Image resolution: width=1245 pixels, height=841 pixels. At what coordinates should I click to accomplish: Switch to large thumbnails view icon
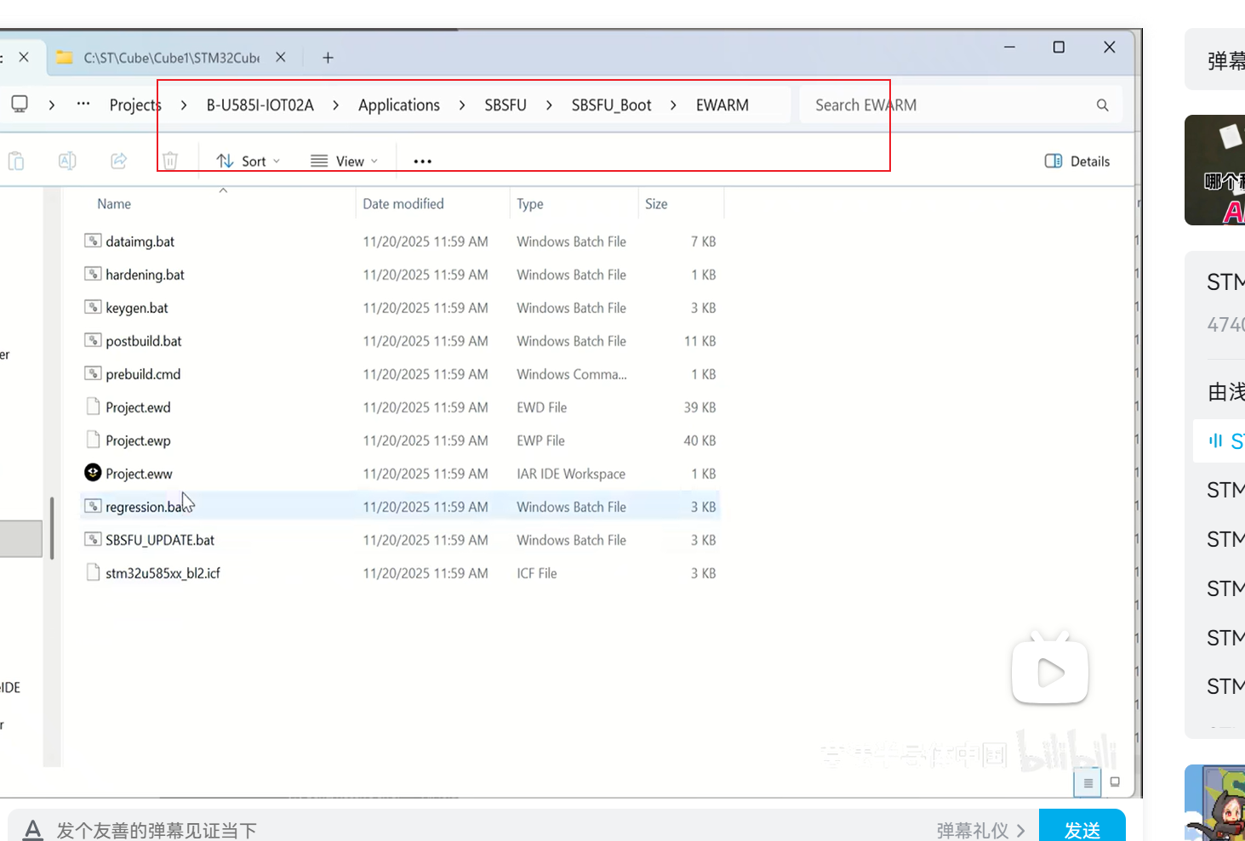click(1115, 782)
